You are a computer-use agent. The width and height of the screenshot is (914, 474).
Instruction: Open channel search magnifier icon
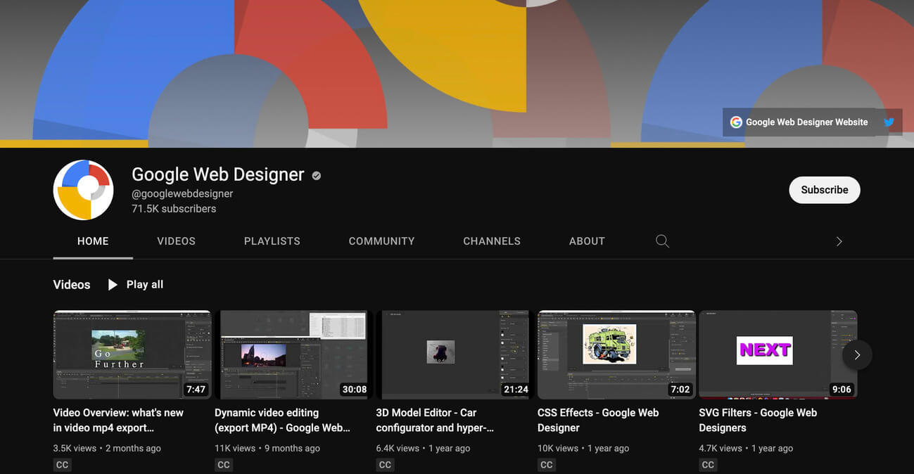coord(662,241)
